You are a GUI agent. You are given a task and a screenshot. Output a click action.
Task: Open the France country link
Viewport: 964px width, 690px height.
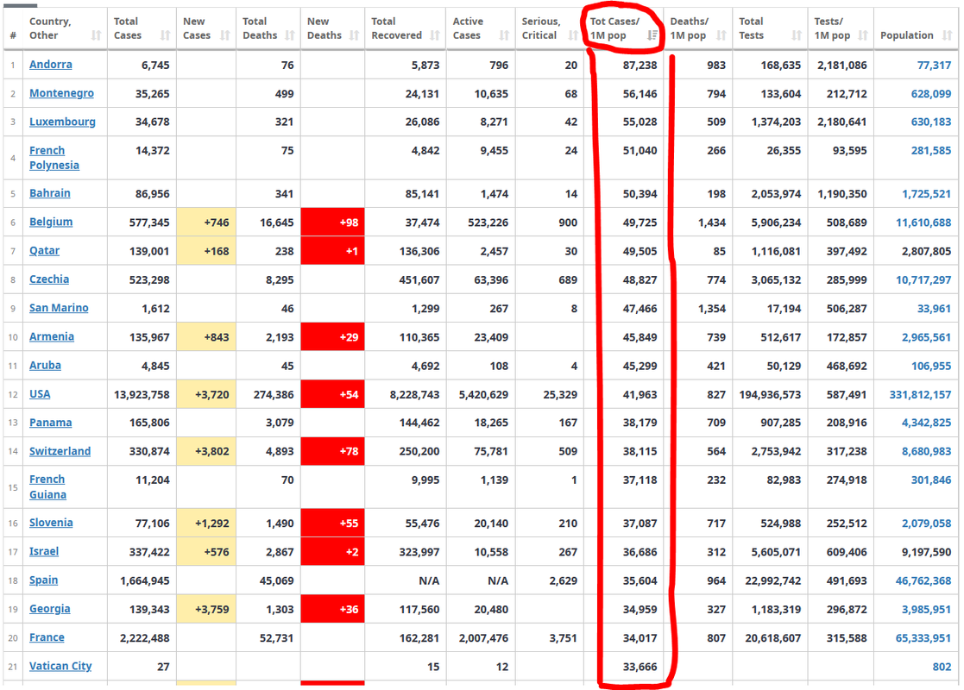pyautogui.click(x=47, y=637)
